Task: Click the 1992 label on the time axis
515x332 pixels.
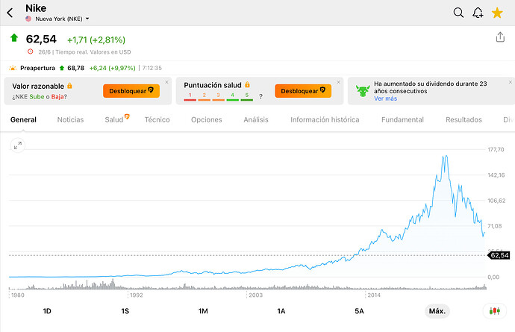Action: pyautogui.click(x=137, y=295)
